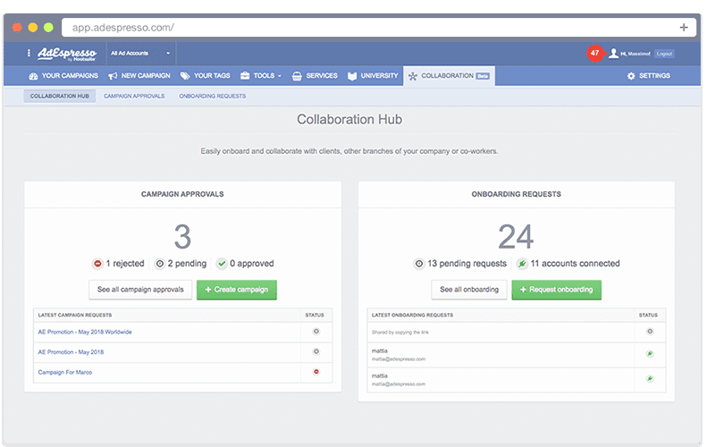Go to Your Campaigns in the navigation
Image resolution: width=715 pixels, height=447 pixels.
click(x=63, y=76)
